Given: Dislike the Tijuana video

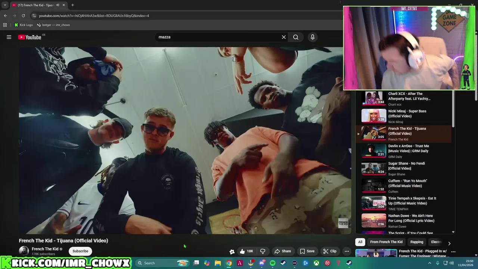Looking at the screenshot, I should tap(263, 251).
